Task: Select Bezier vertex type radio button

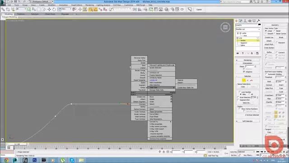Action: pos(275,31)
